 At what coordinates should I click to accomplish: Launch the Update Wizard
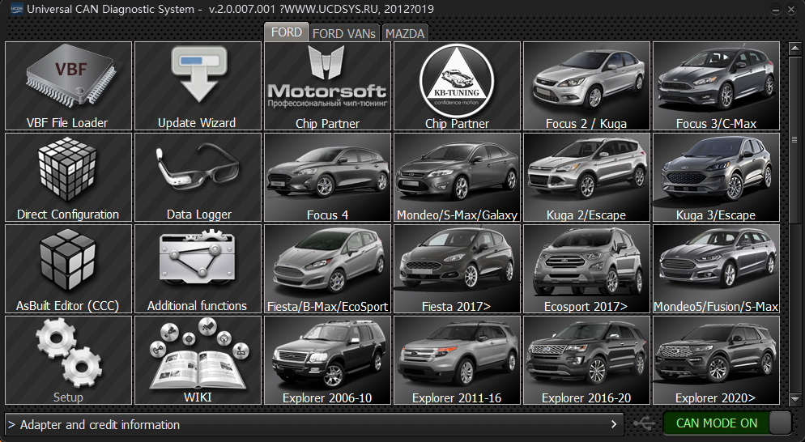(x=198, y=86)
